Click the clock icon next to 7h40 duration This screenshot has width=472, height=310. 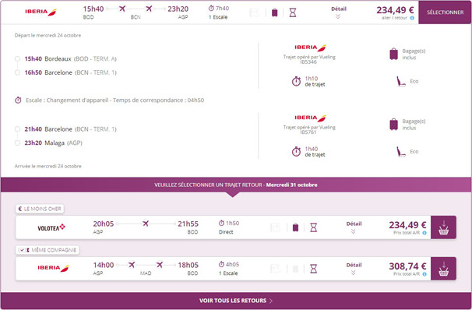tap(211, 9)
